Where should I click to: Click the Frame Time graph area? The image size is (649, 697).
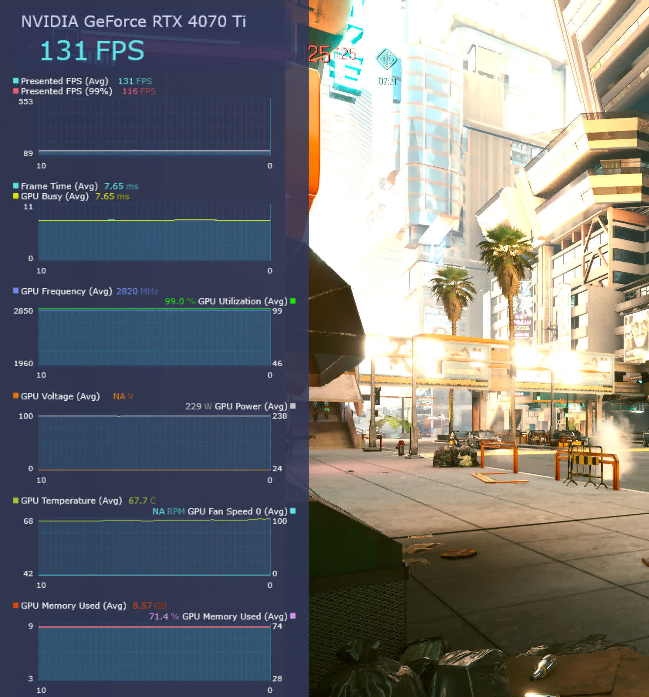[x=154, y=232]
